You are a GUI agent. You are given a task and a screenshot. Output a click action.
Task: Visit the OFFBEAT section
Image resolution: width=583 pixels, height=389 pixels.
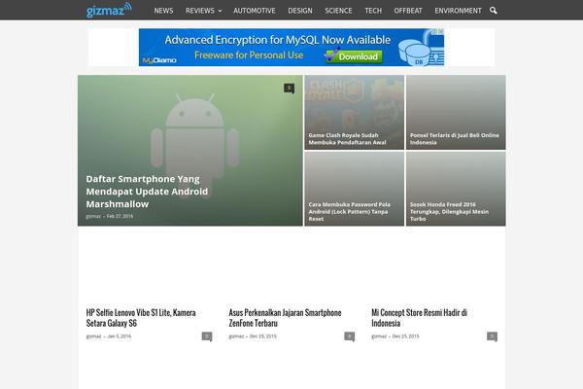pos(408,11)
